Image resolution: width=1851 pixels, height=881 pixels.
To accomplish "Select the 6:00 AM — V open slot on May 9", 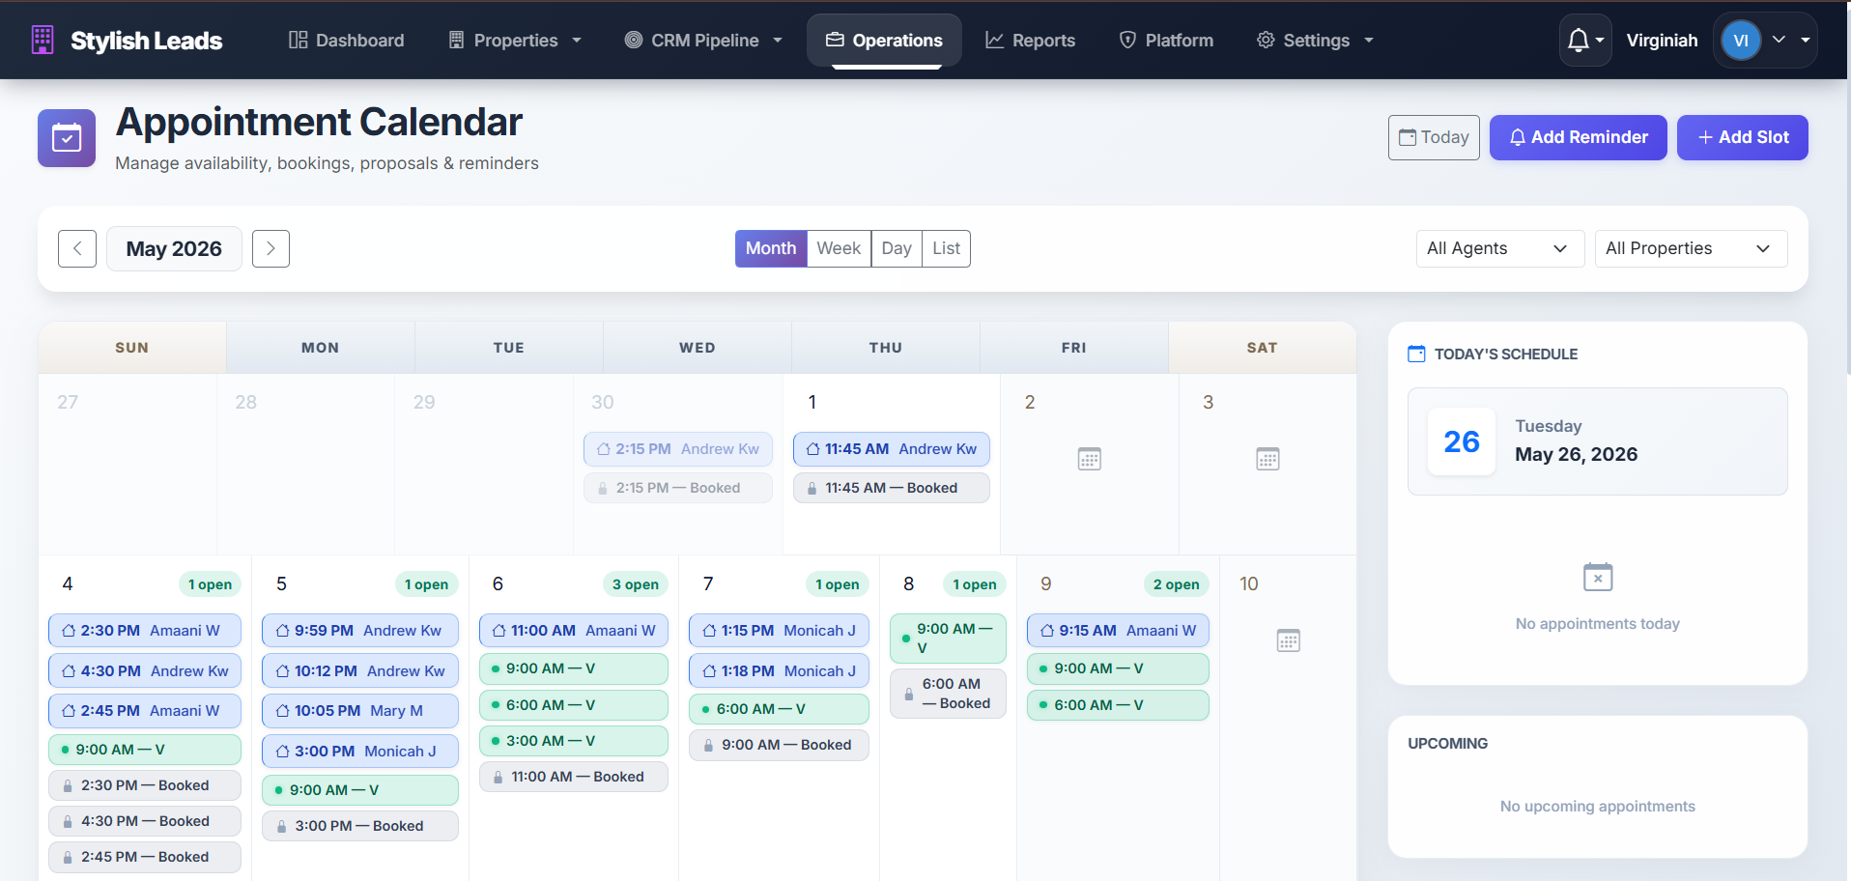I will click(x=1118, y=705).
